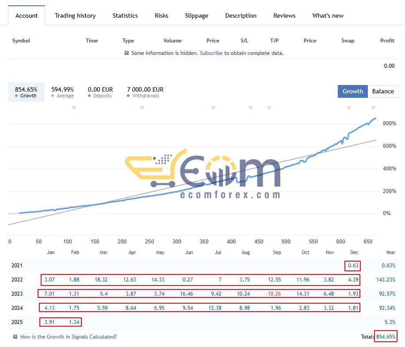This screenshot has width=405, height=347.
Task: Click the last pink withdrawal marker above chart
Action: (x=373, y=108)
